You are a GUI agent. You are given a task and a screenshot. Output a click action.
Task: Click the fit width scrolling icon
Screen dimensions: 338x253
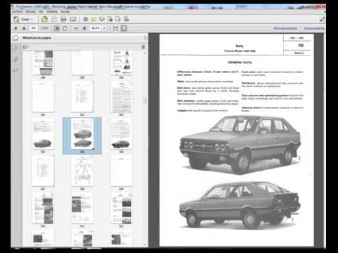[x=115, y=28]
